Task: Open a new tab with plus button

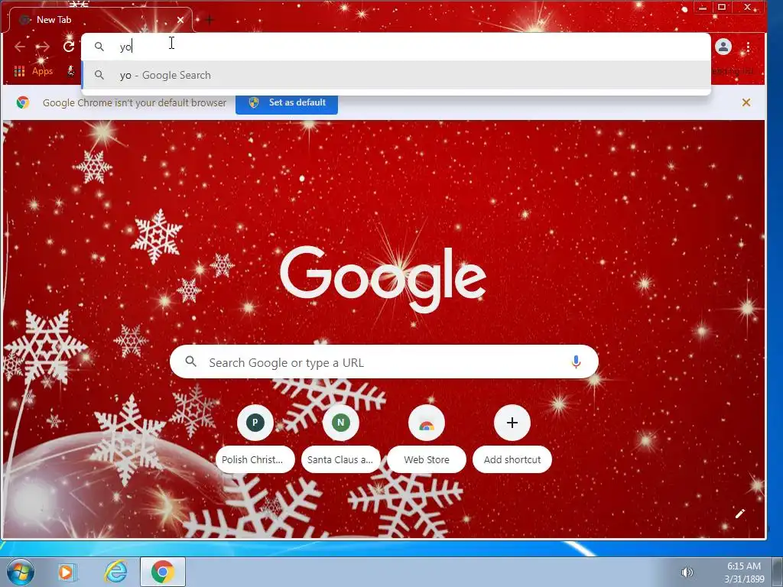Action: tap(210, 20)
